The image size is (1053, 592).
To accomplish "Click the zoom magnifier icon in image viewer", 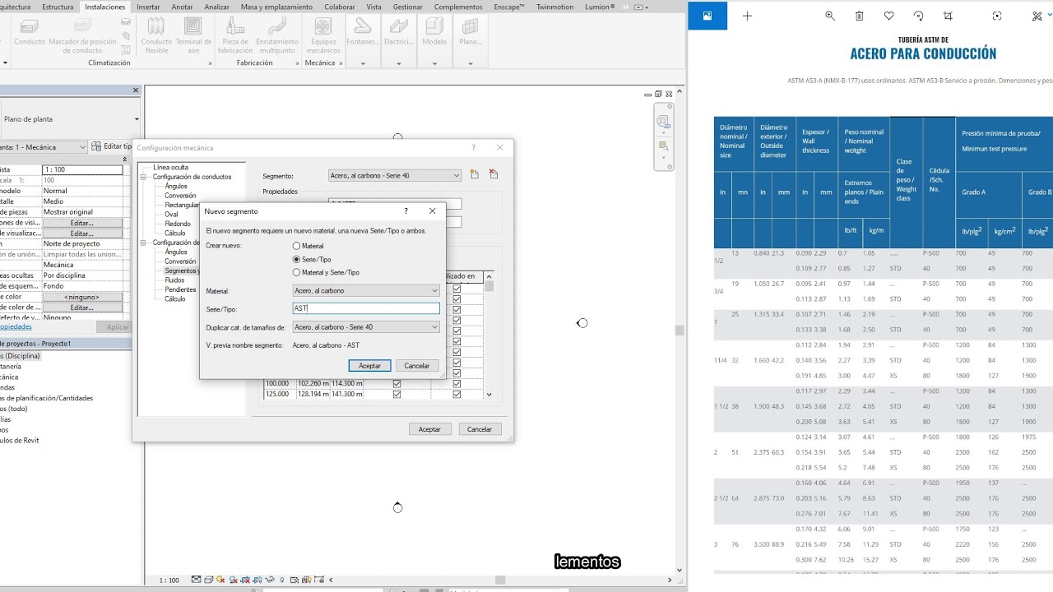I will tap(829, 16).
